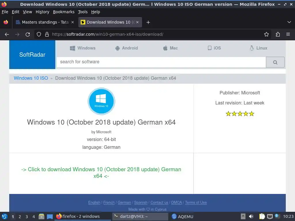
Task: Close the Masters standings tab
Action: (x=73, y=22)
